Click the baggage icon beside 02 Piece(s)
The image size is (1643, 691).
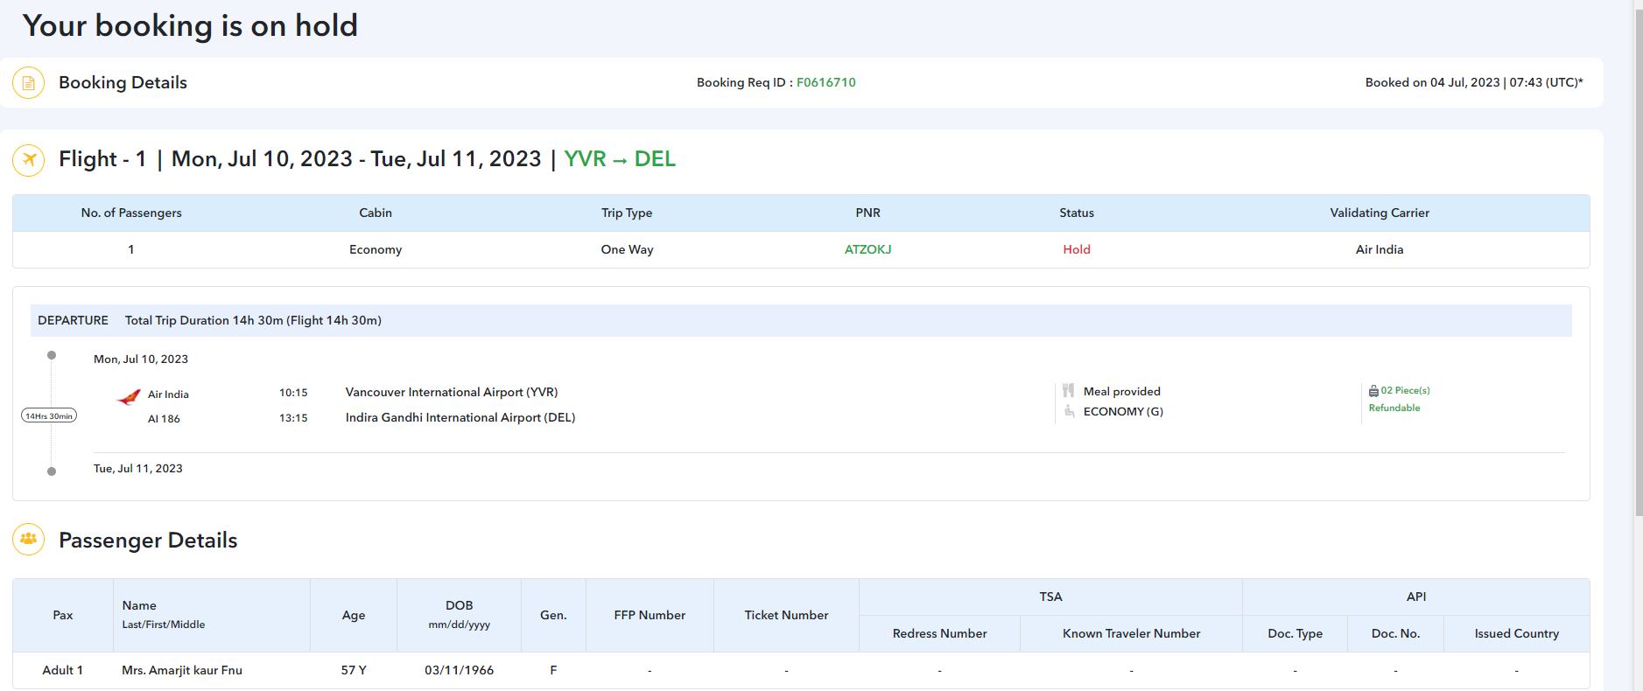1373,391
